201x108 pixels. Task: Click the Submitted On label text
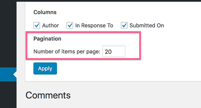pos(147,25)
